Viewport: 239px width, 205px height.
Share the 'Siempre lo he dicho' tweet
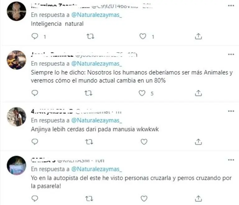[x=198, y=93]
